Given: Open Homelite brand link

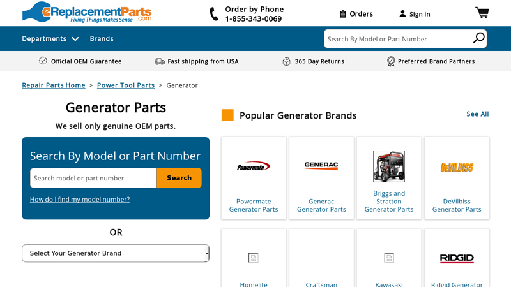Looking at the screenshot, I should [254, 284].
